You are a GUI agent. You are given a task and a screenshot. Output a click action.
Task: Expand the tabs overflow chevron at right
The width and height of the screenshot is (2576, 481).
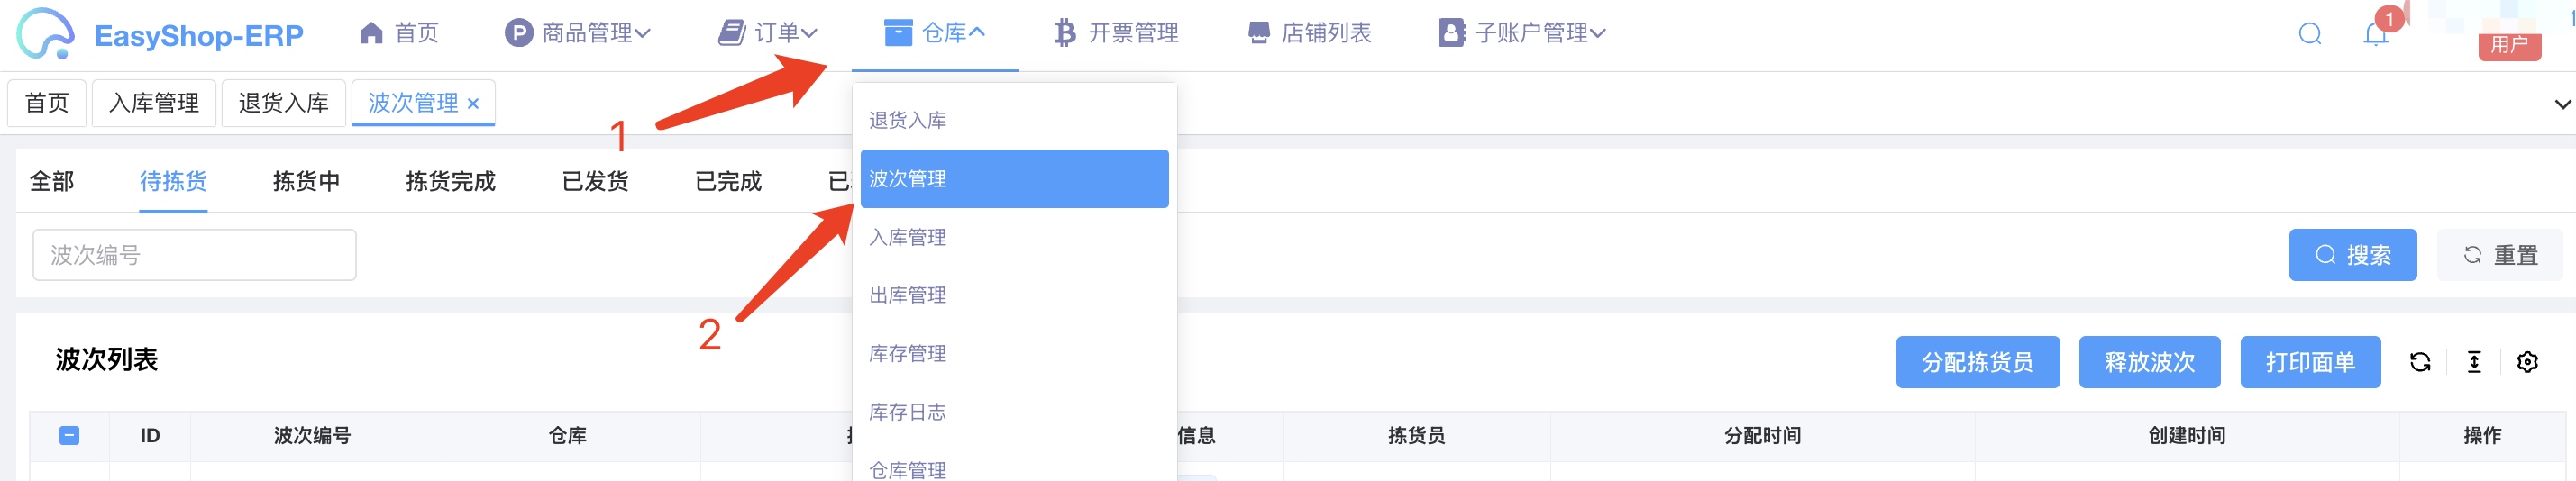[2562, 104]
